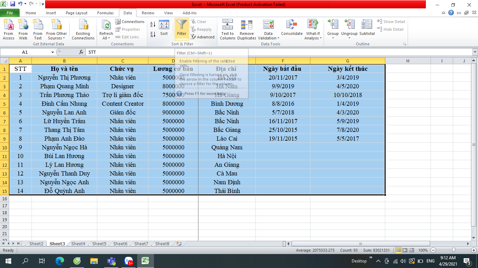Click the Advanced filter option
The width and height of the screenshot is (478, 268).
pyautogui.click(x=203, y=37)
